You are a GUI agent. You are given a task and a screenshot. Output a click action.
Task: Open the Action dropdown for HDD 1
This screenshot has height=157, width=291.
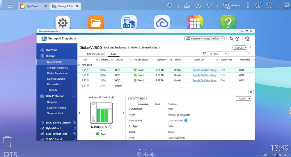(243, 98)
